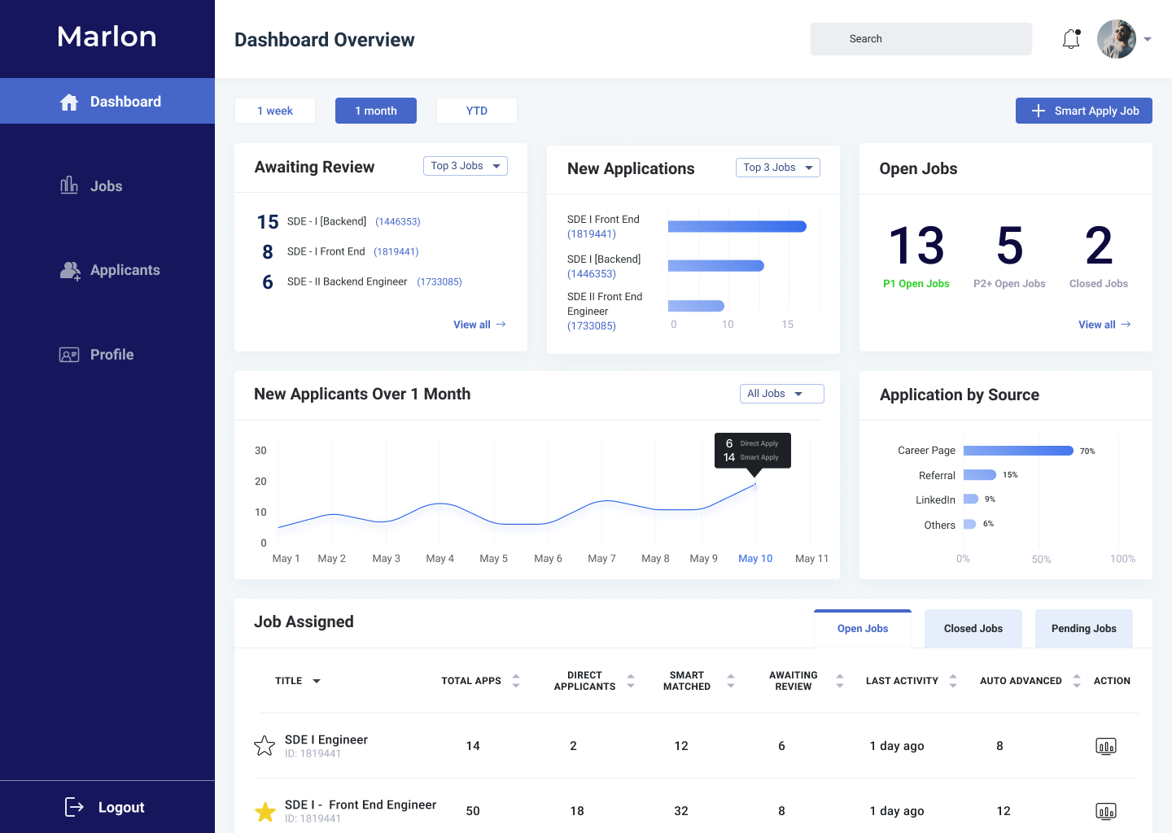This screenshot has width=1172, height=833.
Task: Click inside the Search field
Action: click(921, 38)
